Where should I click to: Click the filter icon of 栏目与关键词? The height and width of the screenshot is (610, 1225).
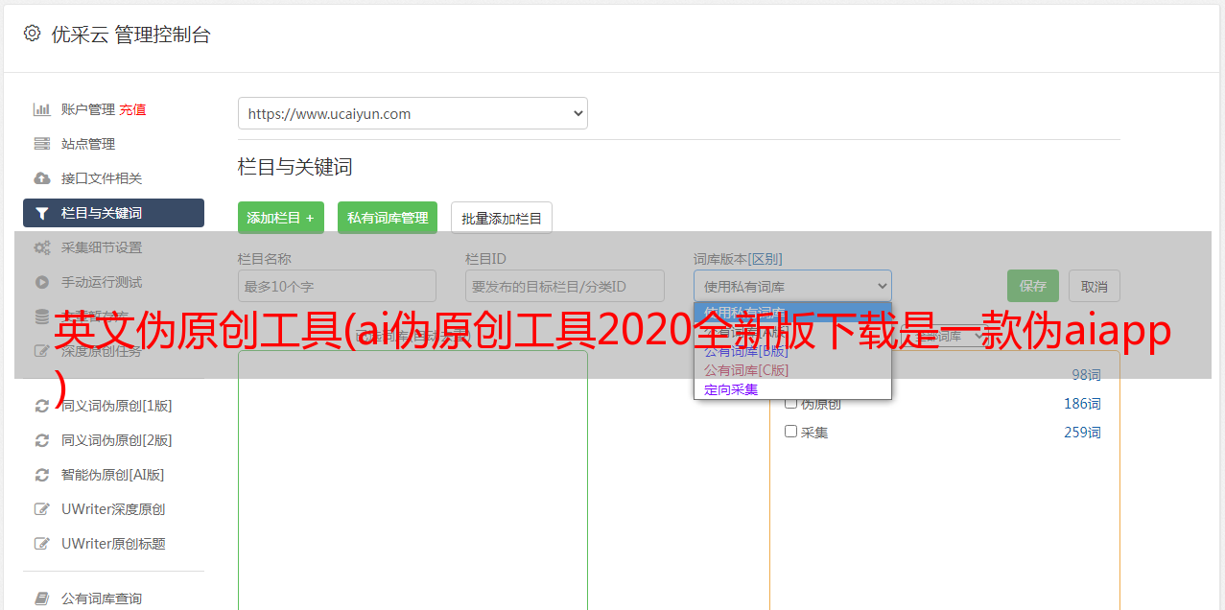coord(42,213)
